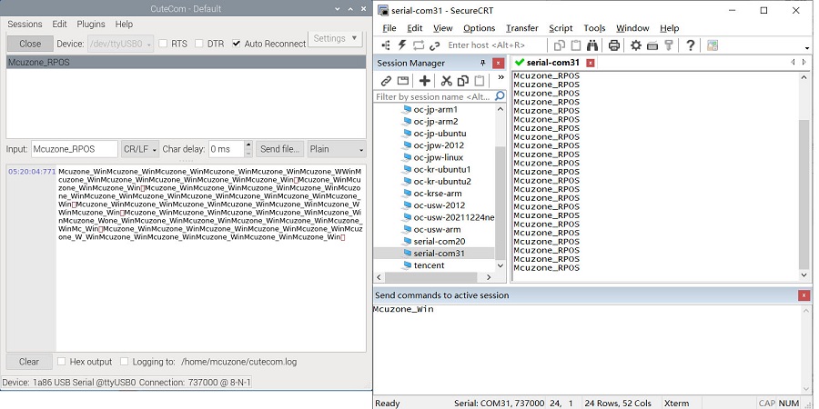Disable Auto Reconnect checkbox

coord(236,44)
